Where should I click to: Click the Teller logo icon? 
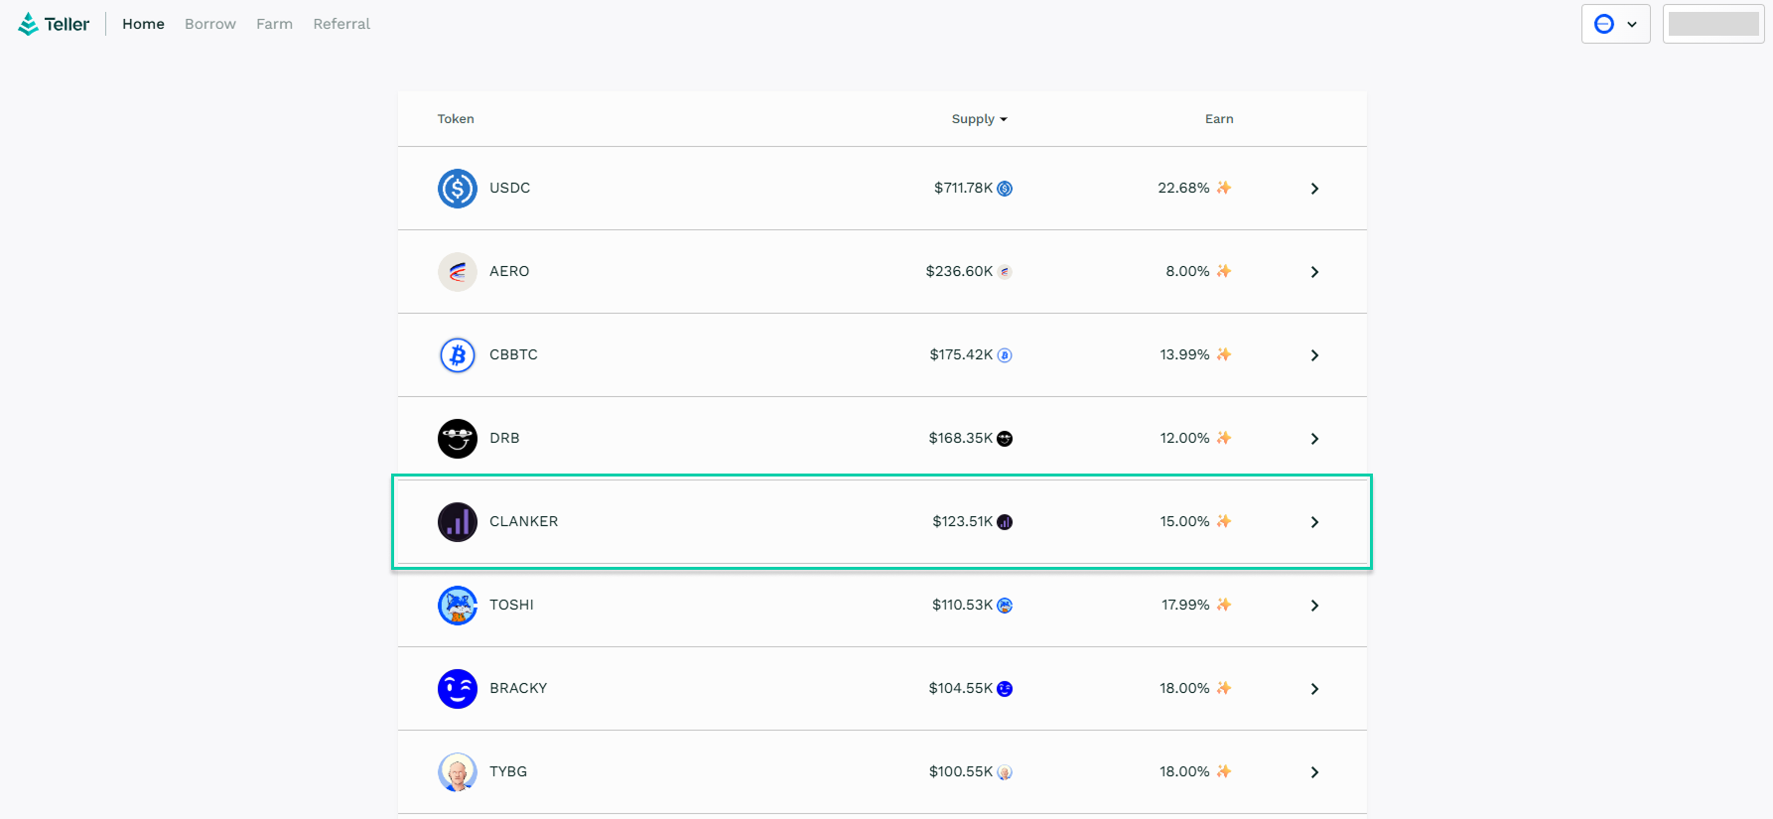coord(28,24)
